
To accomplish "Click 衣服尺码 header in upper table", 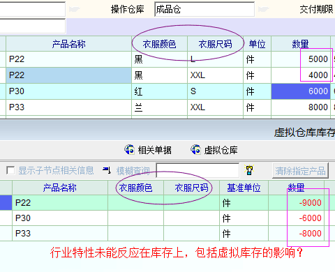I will [215, 44].
